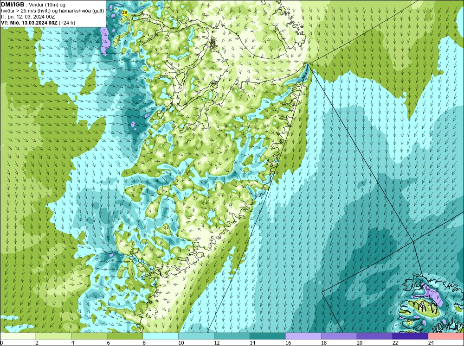Click the legend scale label '10'
This screenshot has width=464, height=346.
point(181,343)
